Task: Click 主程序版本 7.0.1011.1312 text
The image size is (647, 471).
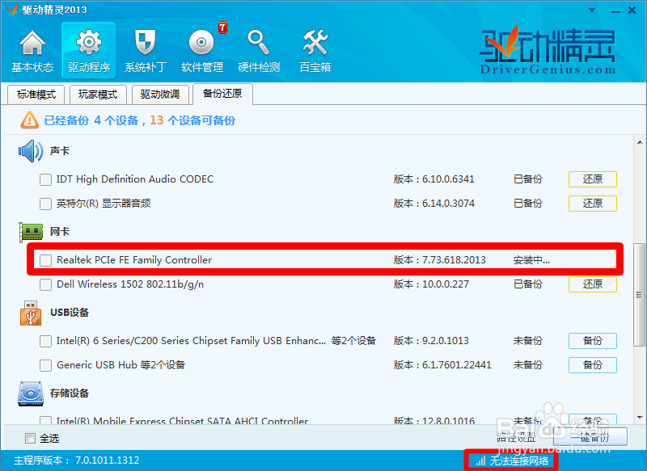Action: click(77, 460)
